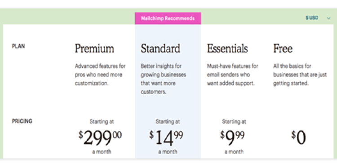Screen dimensions: 337x168
Task: Click the chevron beside $ USD
Action: (328, 18)
